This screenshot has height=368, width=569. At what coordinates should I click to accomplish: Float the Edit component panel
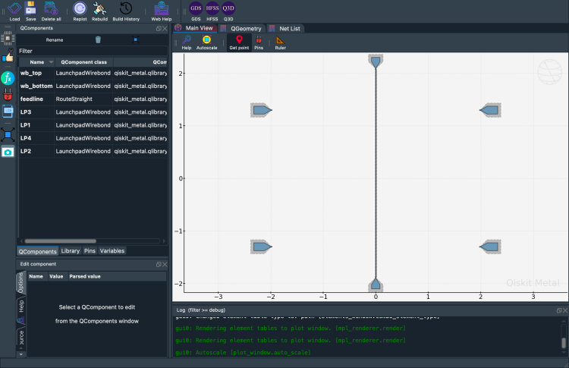pos(159,264)
